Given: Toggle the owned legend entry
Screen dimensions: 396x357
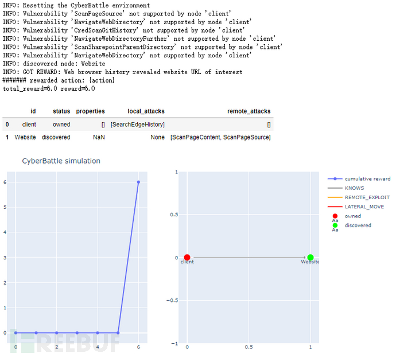Looking at the screenshot, I should (347, 216).
